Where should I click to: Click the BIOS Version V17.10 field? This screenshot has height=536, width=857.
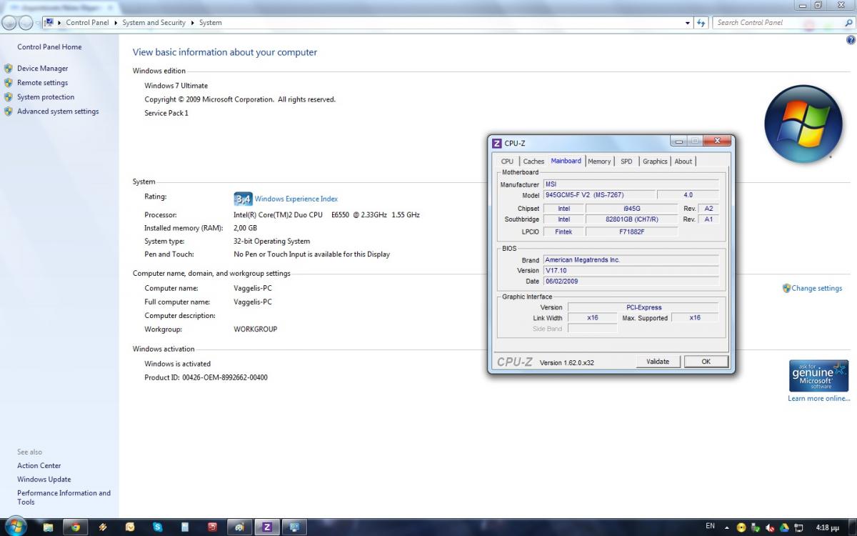[631, 271]
